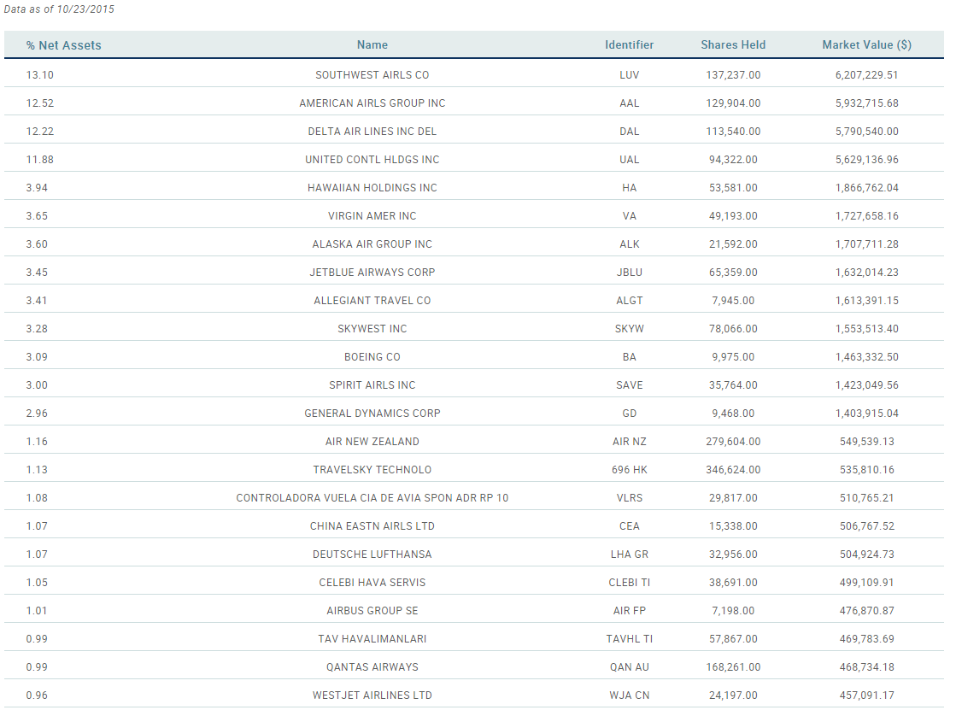Select JETBLUE AIRWAYS CORP cell
The width and height of the screenshot is (956, 716).
372,272
